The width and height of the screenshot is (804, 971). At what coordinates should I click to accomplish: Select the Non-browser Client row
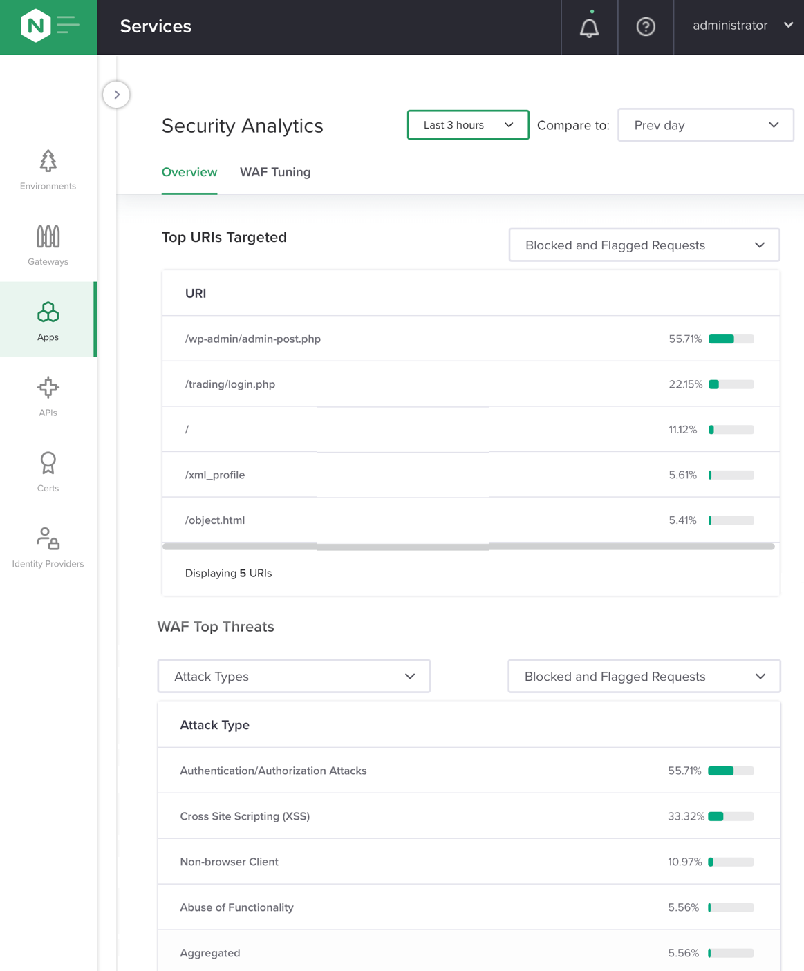469,862
